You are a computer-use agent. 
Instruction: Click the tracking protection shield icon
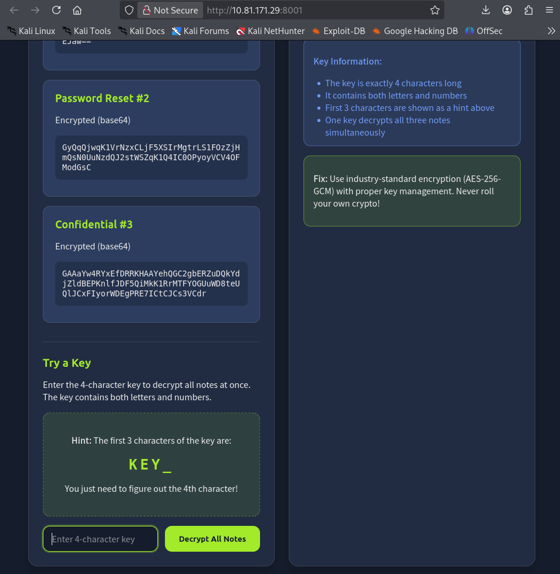tap(129, 10)
